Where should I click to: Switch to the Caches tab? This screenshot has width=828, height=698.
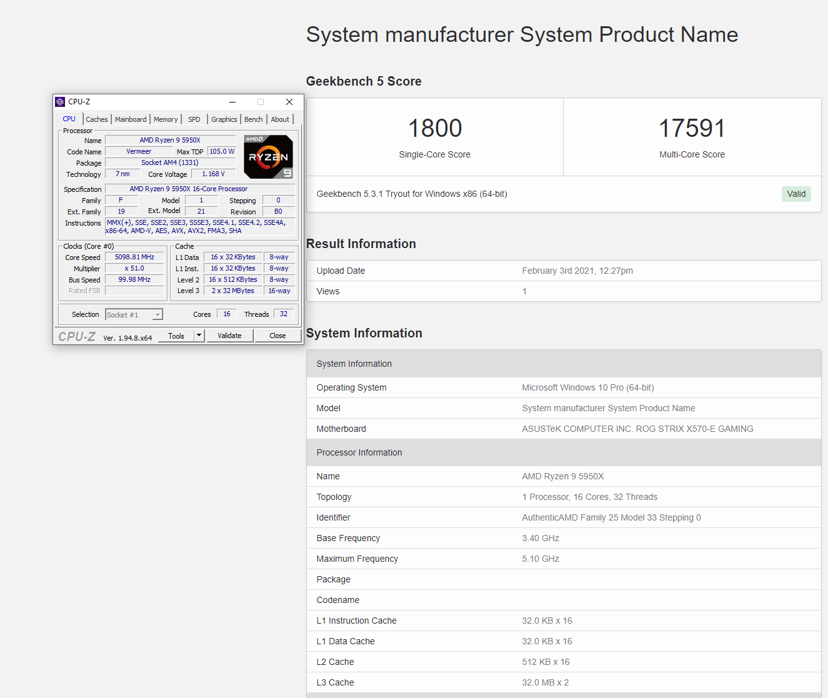point(97,119)
